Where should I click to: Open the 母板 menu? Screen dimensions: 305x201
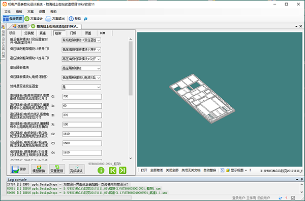click(19, 12)
